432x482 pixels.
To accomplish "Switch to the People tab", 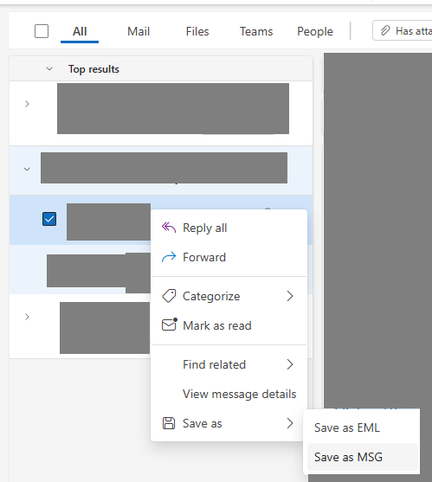I will pyautogui.click(x=315, y=31).
